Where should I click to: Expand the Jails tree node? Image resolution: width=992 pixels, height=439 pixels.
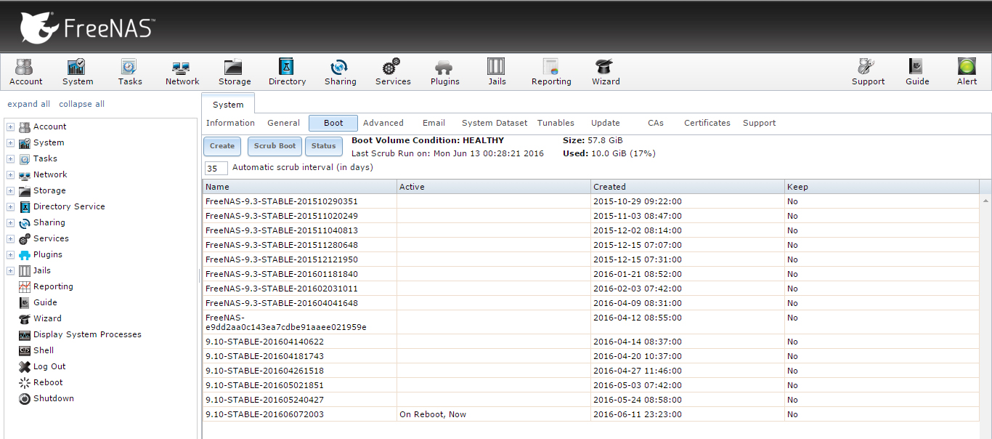pos(11,270)
